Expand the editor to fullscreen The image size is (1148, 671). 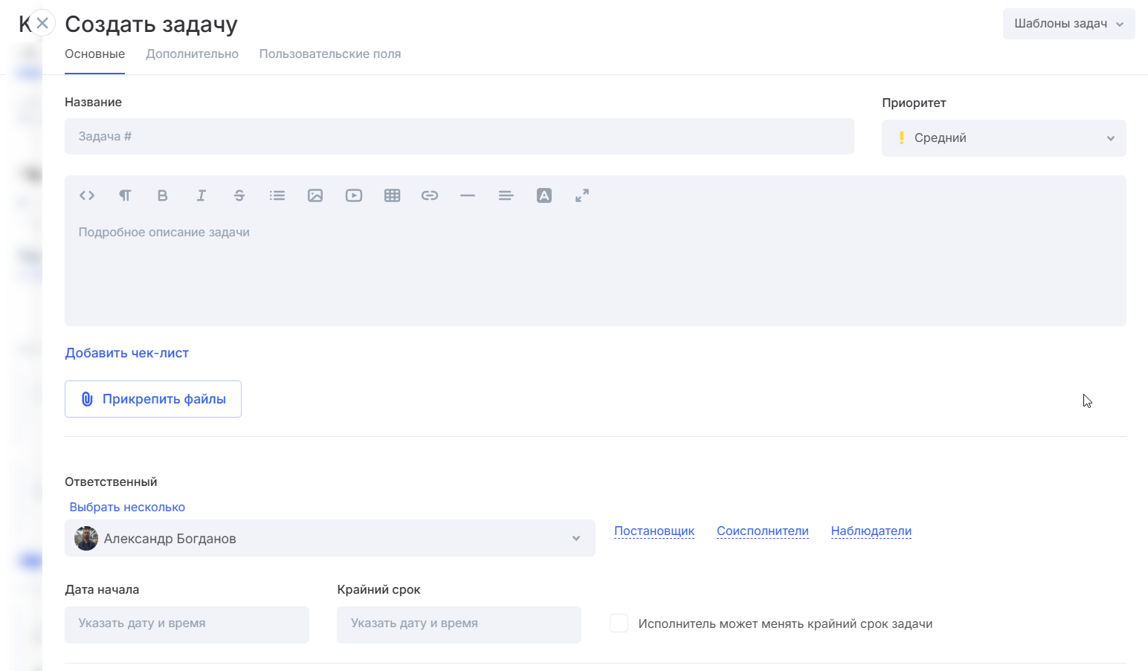point(582,195)
